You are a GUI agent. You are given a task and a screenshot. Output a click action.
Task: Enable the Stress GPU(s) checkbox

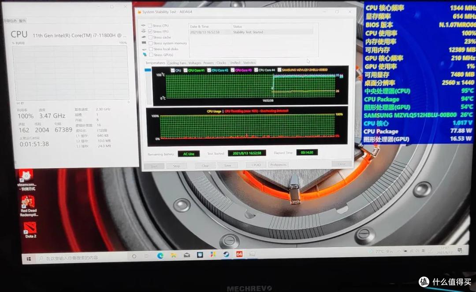pos(151,55)
